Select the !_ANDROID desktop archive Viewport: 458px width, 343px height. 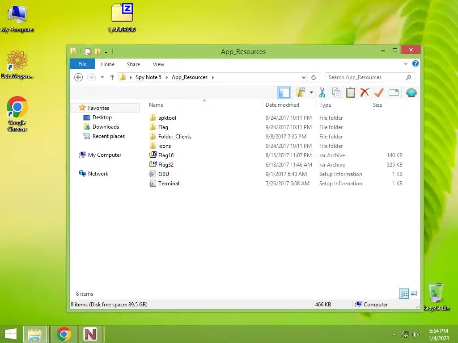[x=122, y=18]
